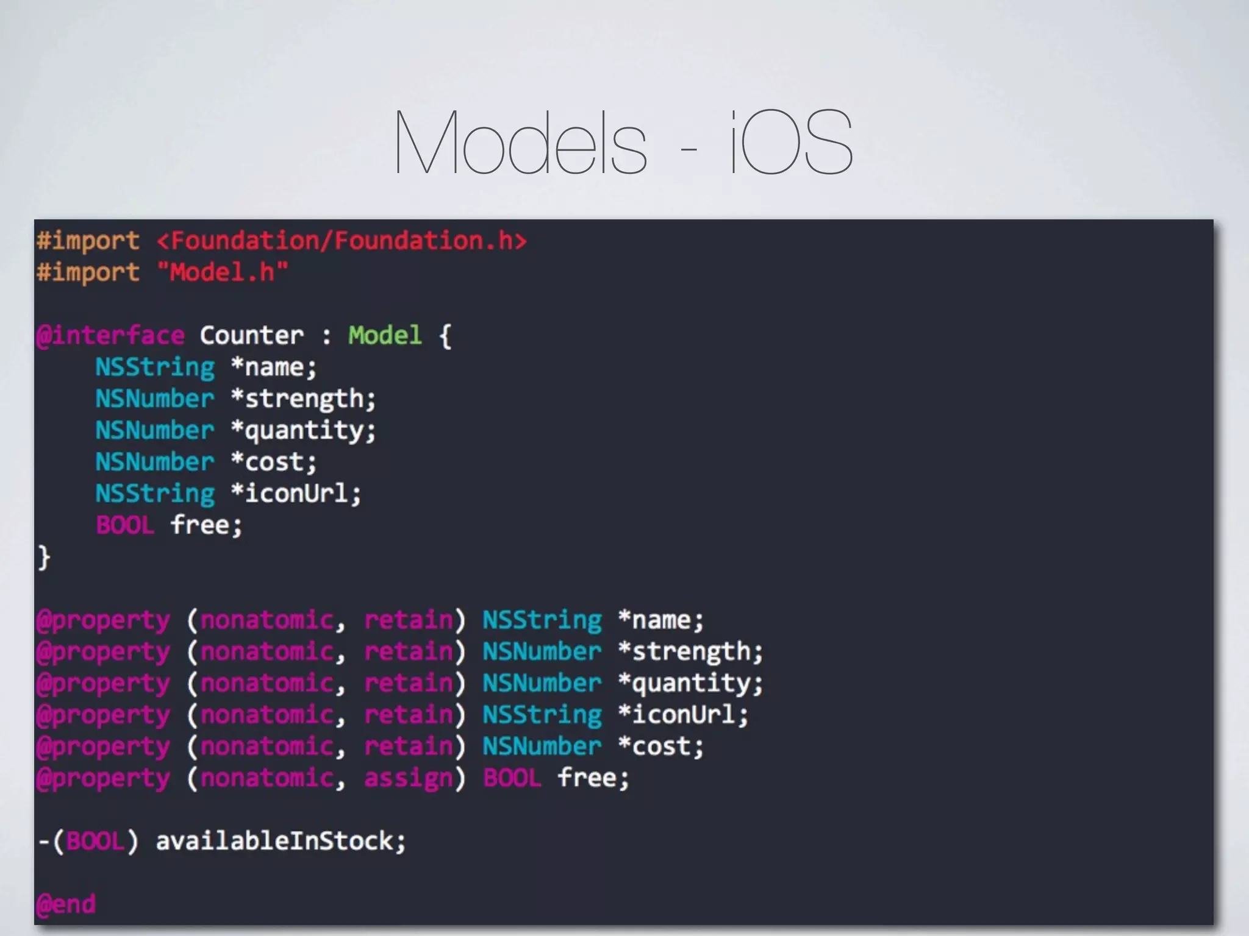Screen dimensions: 1249x936
Task: Click the '"Model.h"' import string
Action: coord(223,272)
